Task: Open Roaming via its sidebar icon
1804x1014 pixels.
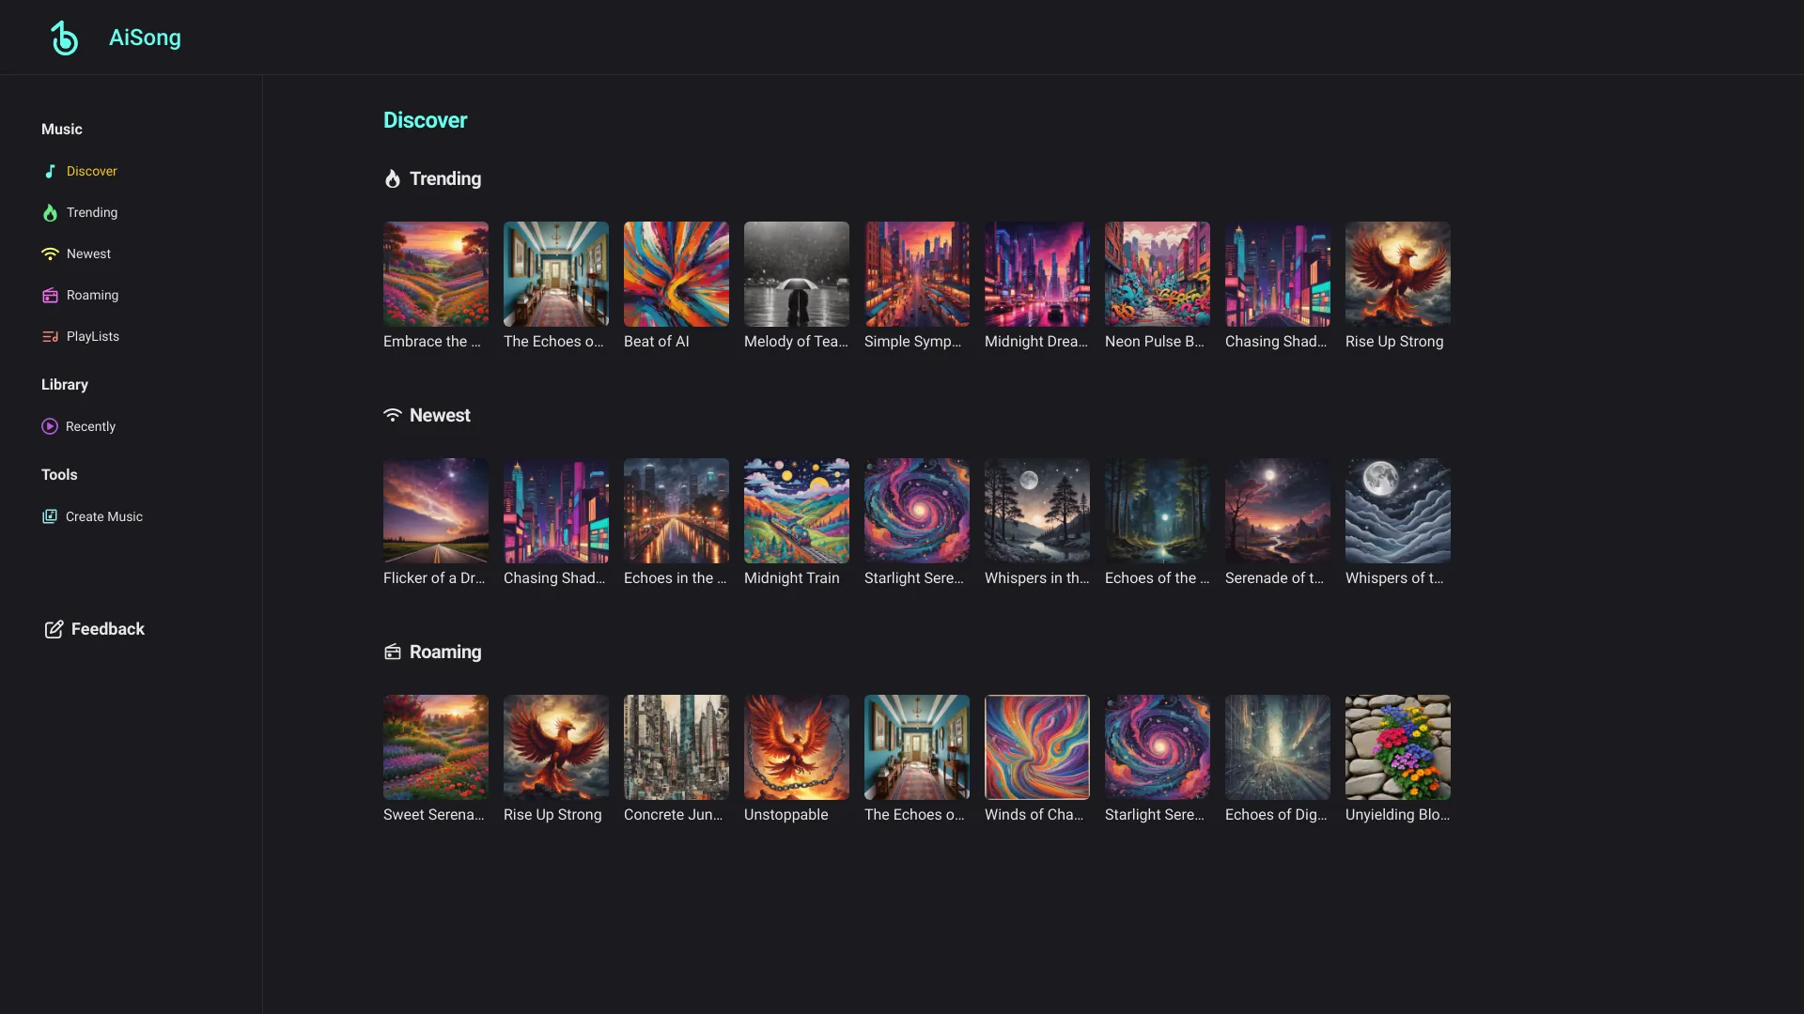Action: pyautogui.click(x=50, y=295)
